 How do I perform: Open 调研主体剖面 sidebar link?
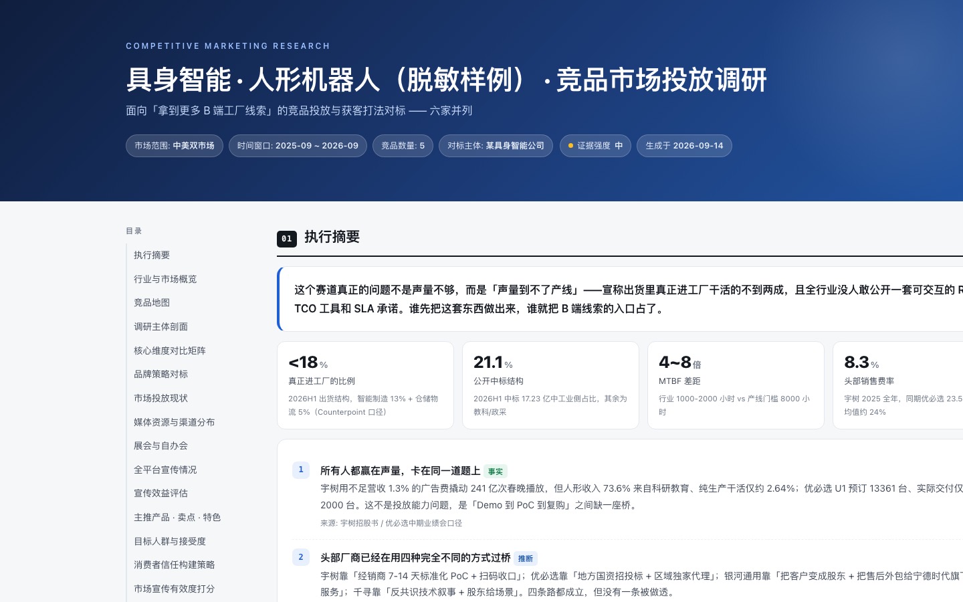coord(160,326)
